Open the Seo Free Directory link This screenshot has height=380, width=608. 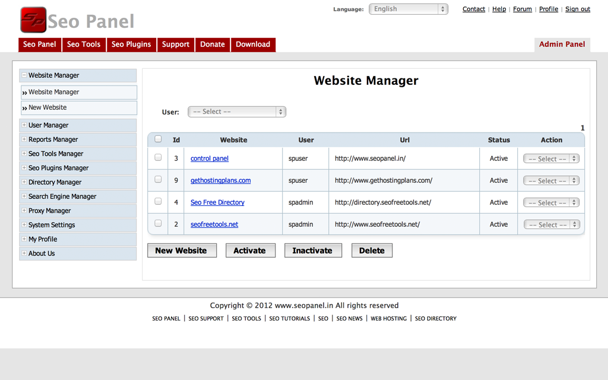pyautogui.click(x=217, y=202)
